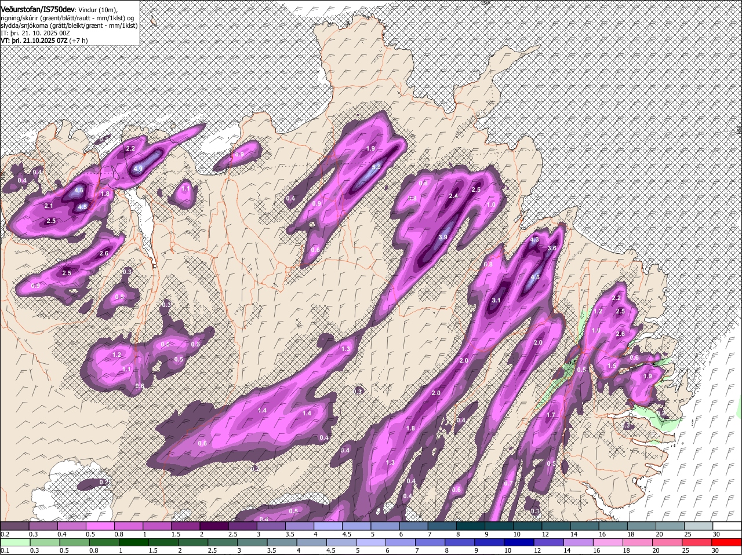Pick the upper legend swatch between 1 and 1.5
Screen dimensions: 742x555
click(158, 526)
